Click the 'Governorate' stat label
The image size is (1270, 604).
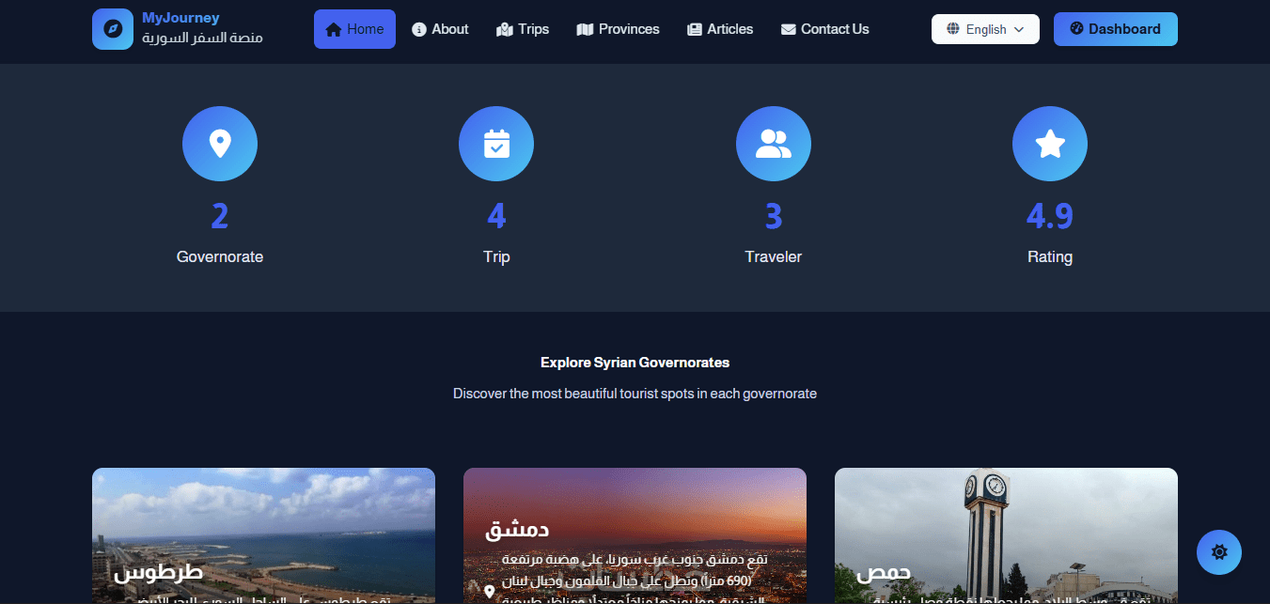pos(220,256)
